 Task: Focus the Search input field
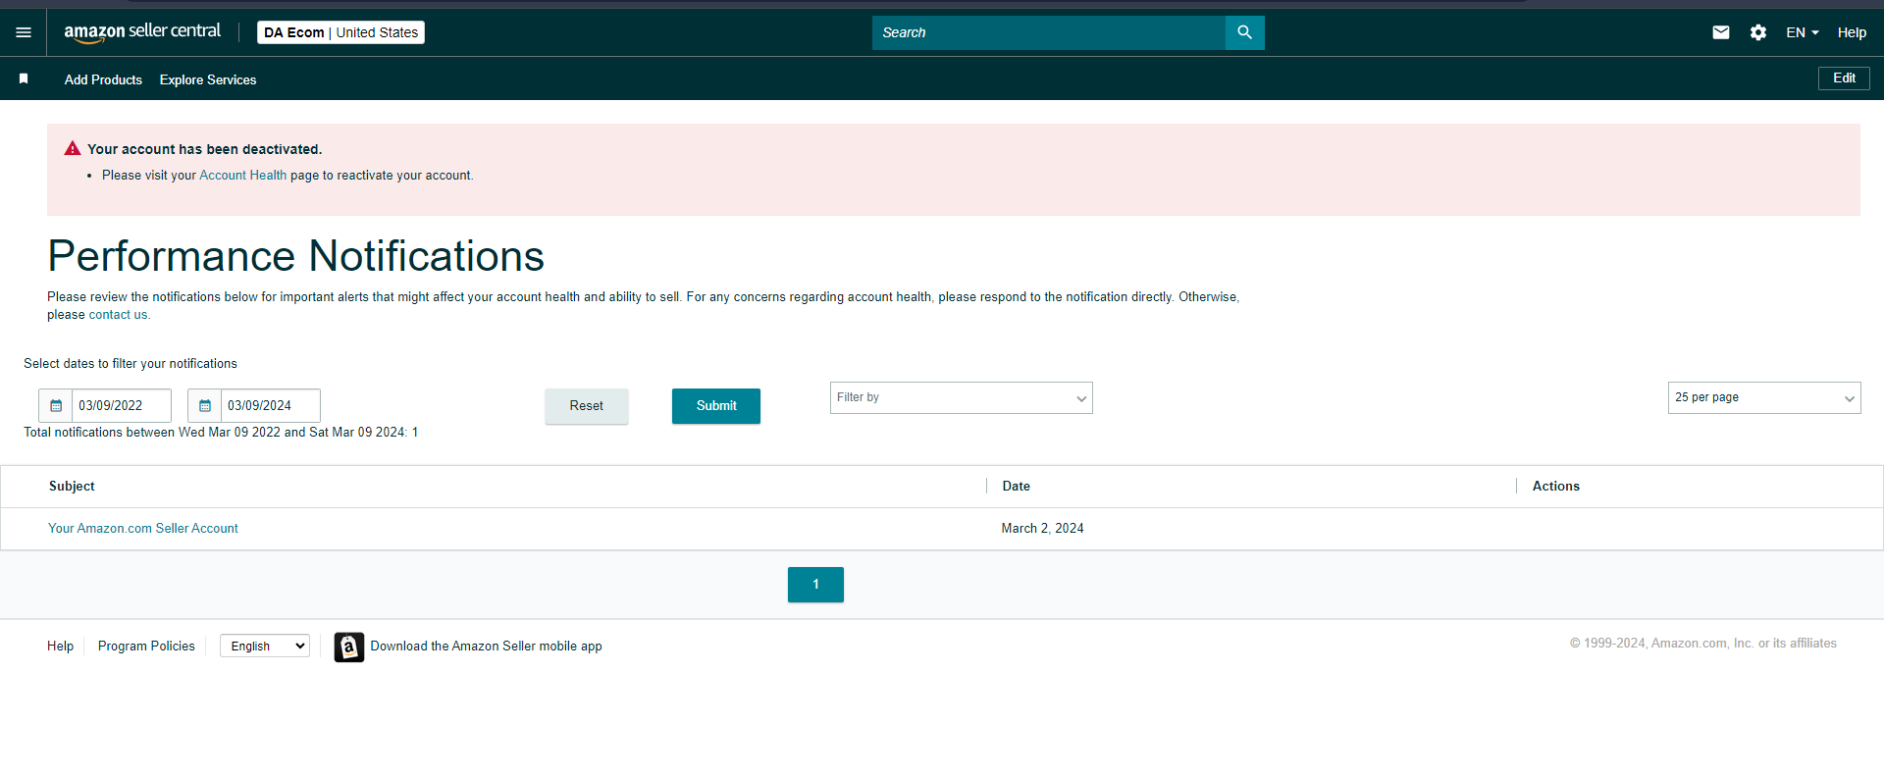point(1049,32)
